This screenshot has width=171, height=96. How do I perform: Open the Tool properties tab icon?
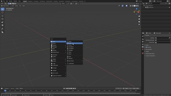(143, 36)
